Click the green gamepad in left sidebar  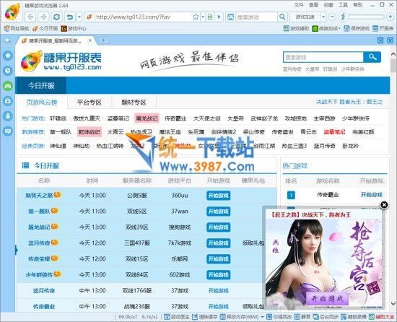(8, 86)
